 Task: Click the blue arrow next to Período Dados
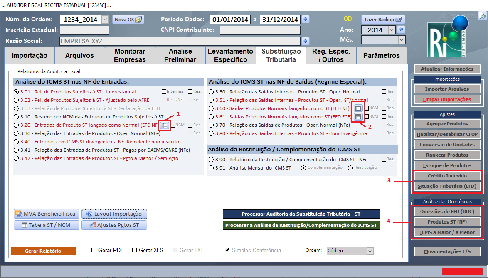(x=306, y=19)
